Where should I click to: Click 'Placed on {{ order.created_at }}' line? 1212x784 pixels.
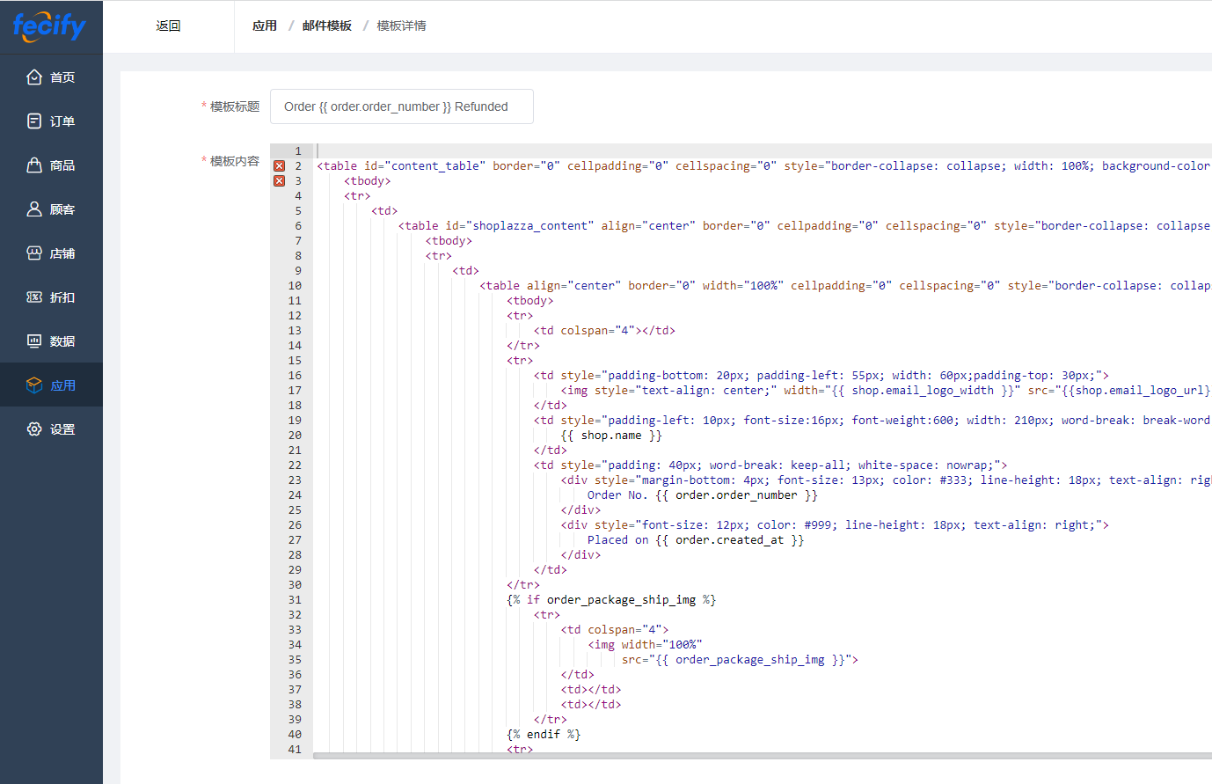(696, 540)
